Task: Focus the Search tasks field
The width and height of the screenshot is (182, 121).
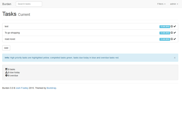Action: (29, 4)
